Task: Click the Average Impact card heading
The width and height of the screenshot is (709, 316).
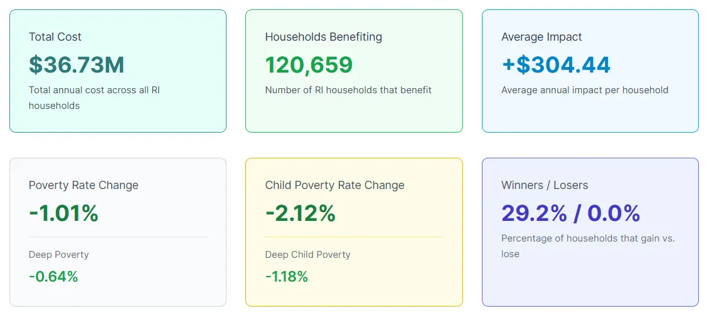Action: point(541,37)
